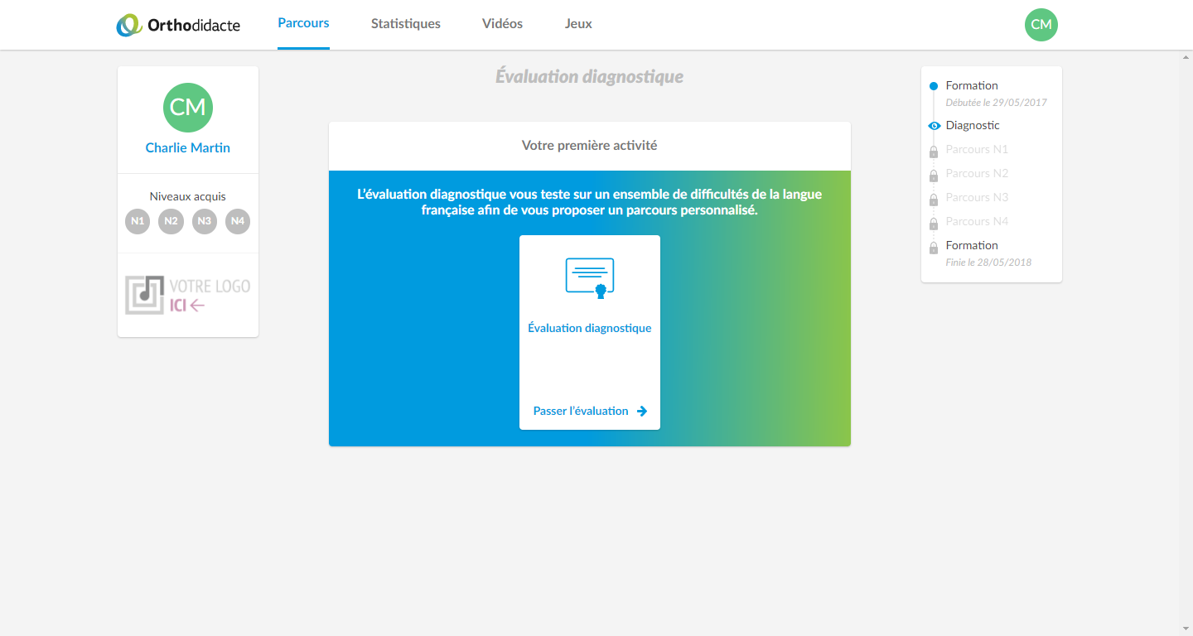The image size is (1193, 636).
Task: Select the N2 level badge
Action: click(171, 221)
